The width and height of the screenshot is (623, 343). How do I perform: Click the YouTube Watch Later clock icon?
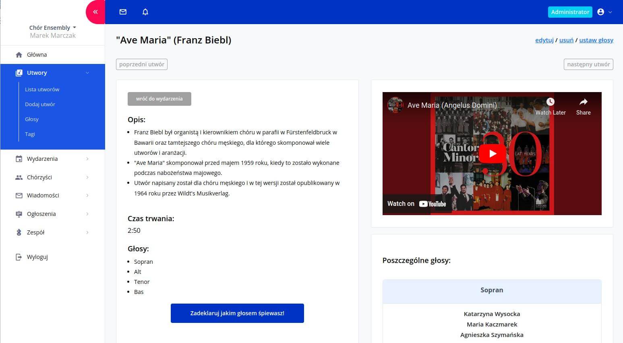[x=550, y=102]
